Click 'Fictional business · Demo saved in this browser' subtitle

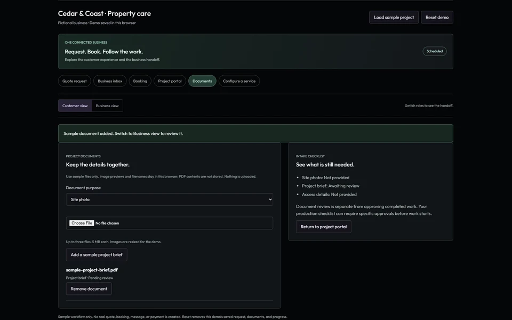point(97,23)
